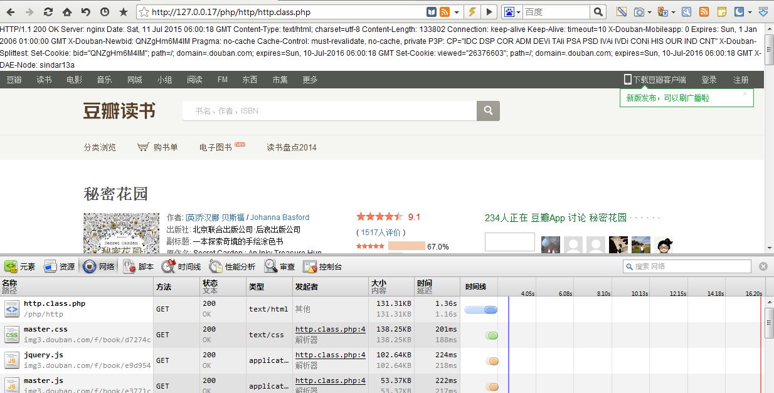
Task: Expand the search engine selector dropdown
Action: [x=519, y=12]
